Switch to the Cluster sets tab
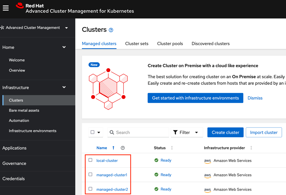This screenshot has width=286, height=195. tap(136, 44)
